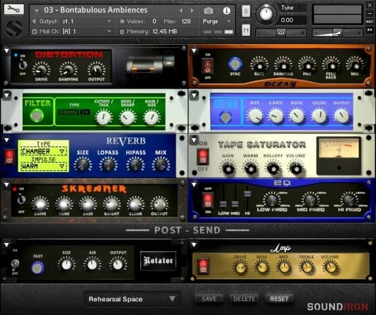Open the Rehearsal Space preset dropdown

click(131, 299)
